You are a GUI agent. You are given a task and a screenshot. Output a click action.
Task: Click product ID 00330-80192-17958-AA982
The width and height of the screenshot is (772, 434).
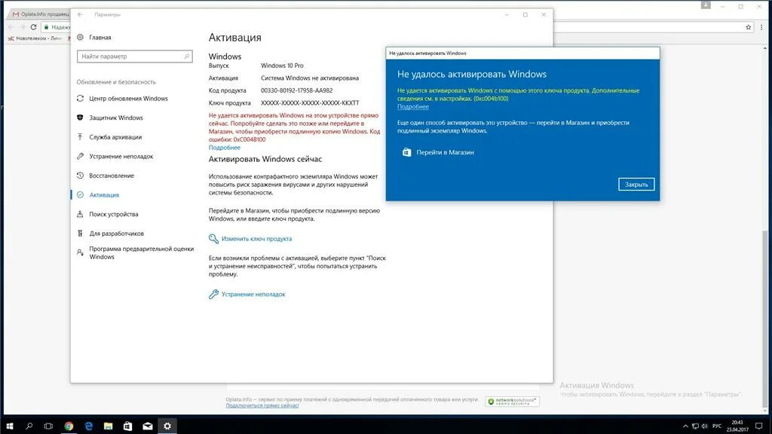[297, 90]
